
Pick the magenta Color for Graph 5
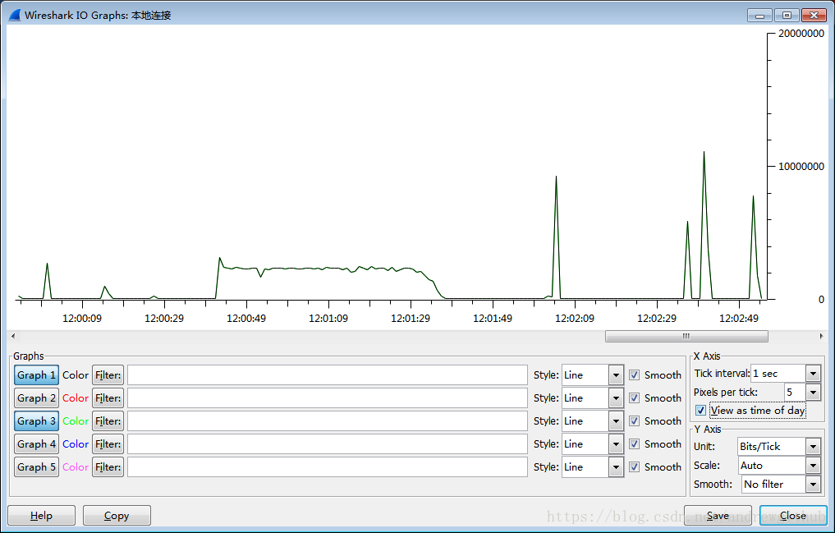[x=76, y=467]
